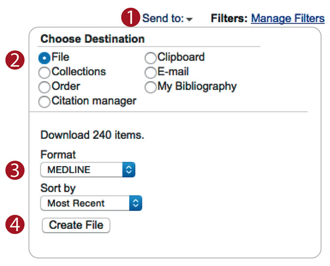Select the File destination radio button
The width and height of the screenshot is (330, 266).
click(x=44, y=58)
